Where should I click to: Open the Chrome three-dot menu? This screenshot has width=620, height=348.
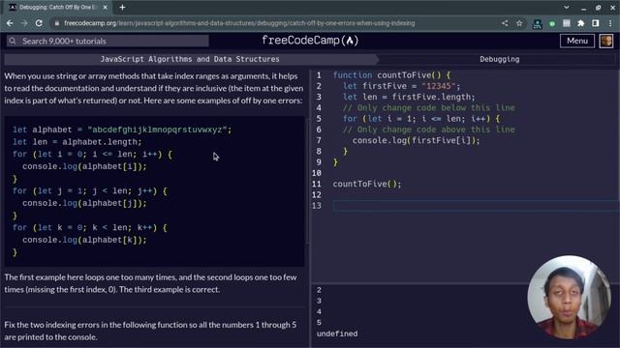pos(610,23)
